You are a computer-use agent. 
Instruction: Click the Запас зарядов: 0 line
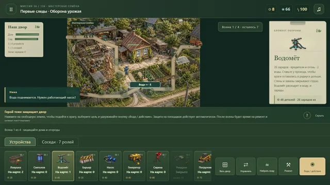tap(17, 52)
